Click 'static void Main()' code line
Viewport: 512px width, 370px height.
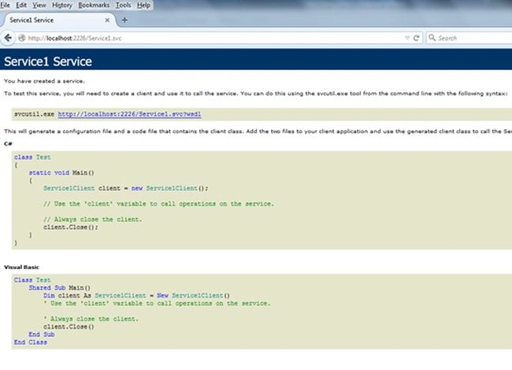coord(61,172)
